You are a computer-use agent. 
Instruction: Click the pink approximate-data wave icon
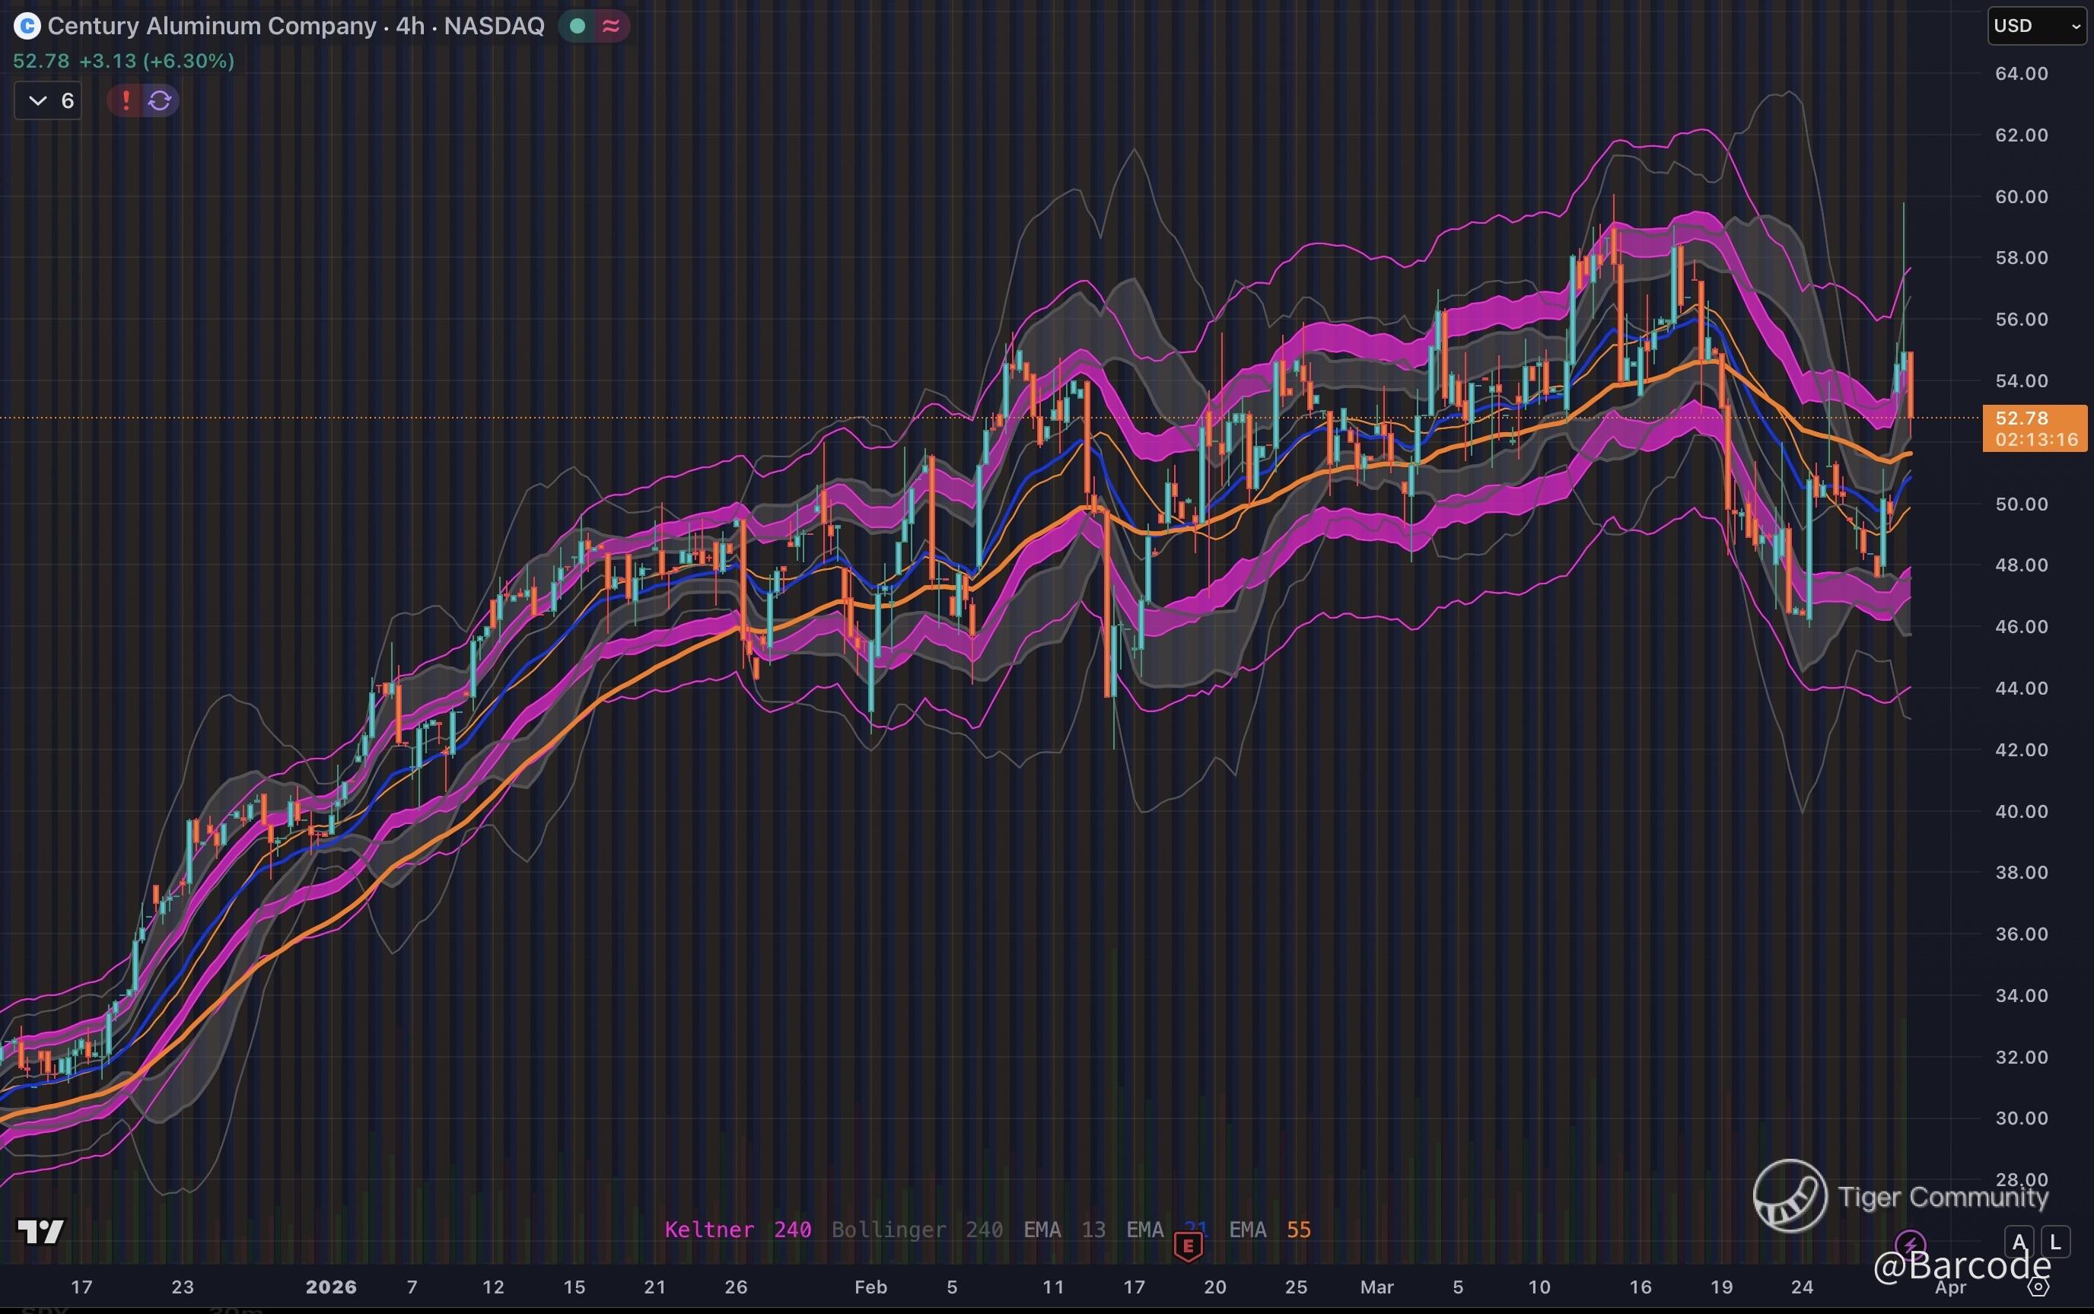click(x=611, y=26)
